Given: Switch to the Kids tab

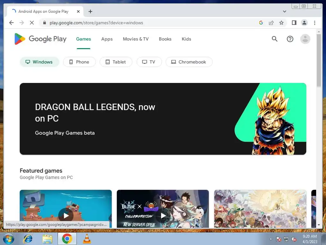Looking at the screenshot, I should (186, 39).
